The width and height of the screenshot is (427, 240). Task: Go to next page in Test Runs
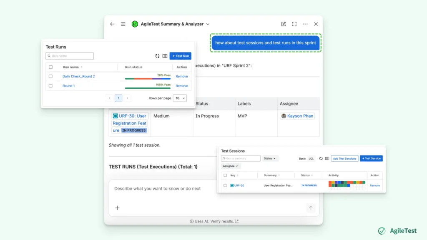click(x=127, y=98)
